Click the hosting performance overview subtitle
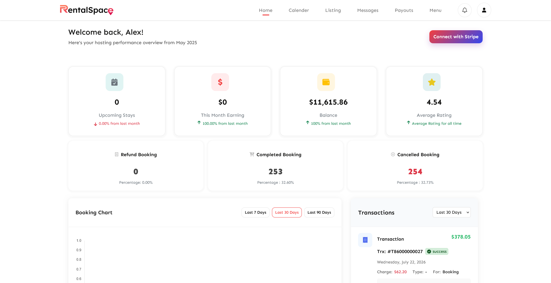The height and width of the screenshot is (283, 551). coord(133,43)
